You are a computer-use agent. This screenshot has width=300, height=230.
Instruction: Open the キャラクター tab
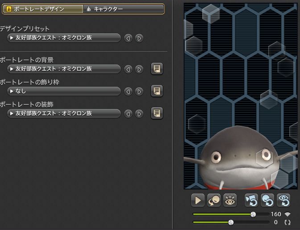123,9
